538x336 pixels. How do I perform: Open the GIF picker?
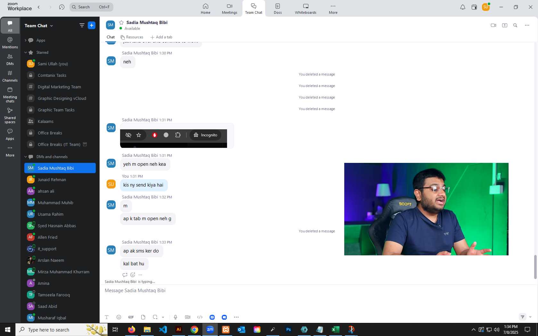(x=131, y=317)
